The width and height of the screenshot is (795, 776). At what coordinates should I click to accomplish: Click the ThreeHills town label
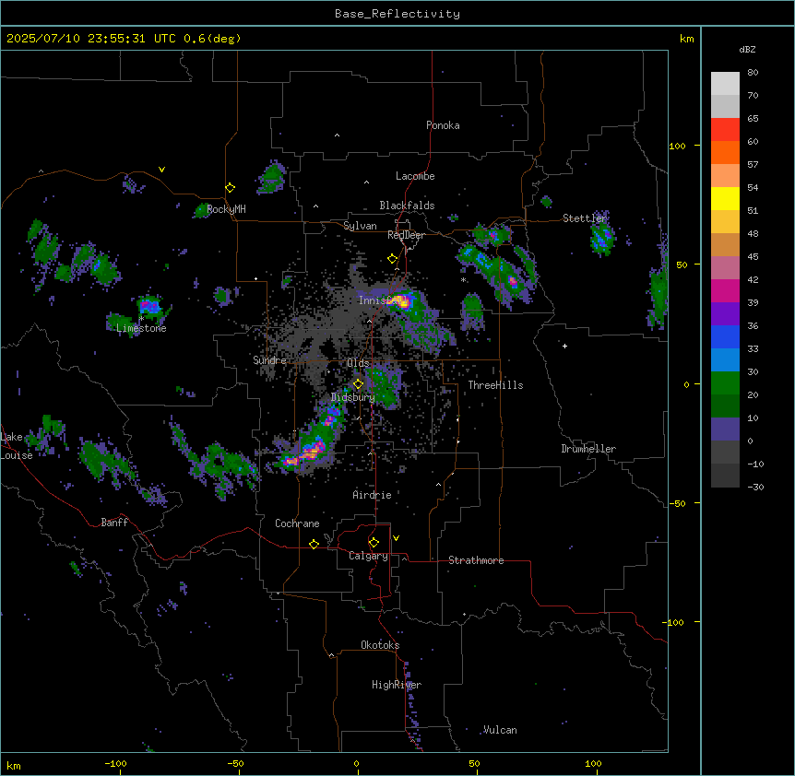495,385
